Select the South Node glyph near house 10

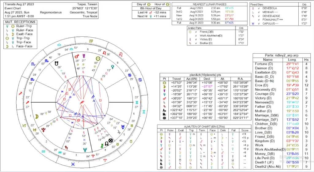click(x=56, y=64)
